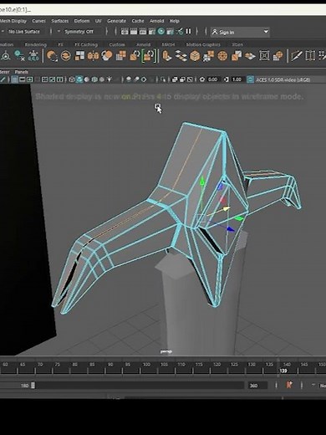The height and width of the screenshot is (435, 326).
Task: Click the exposure value field 0.00
Action: point(212,79)
